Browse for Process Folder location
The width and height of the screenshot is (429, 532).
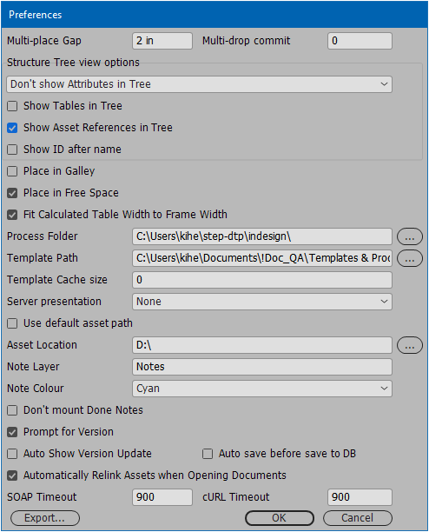click(x=410, y=236)
